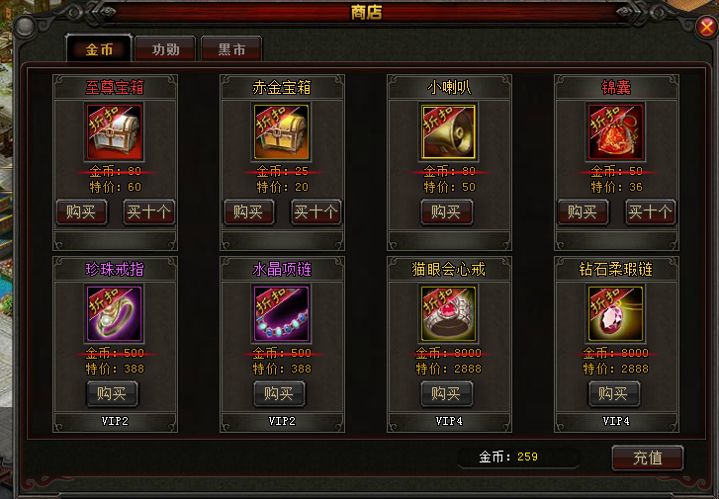Click the 金币 balance display field
The image size is (719, 499).
(x=519, y=457)
